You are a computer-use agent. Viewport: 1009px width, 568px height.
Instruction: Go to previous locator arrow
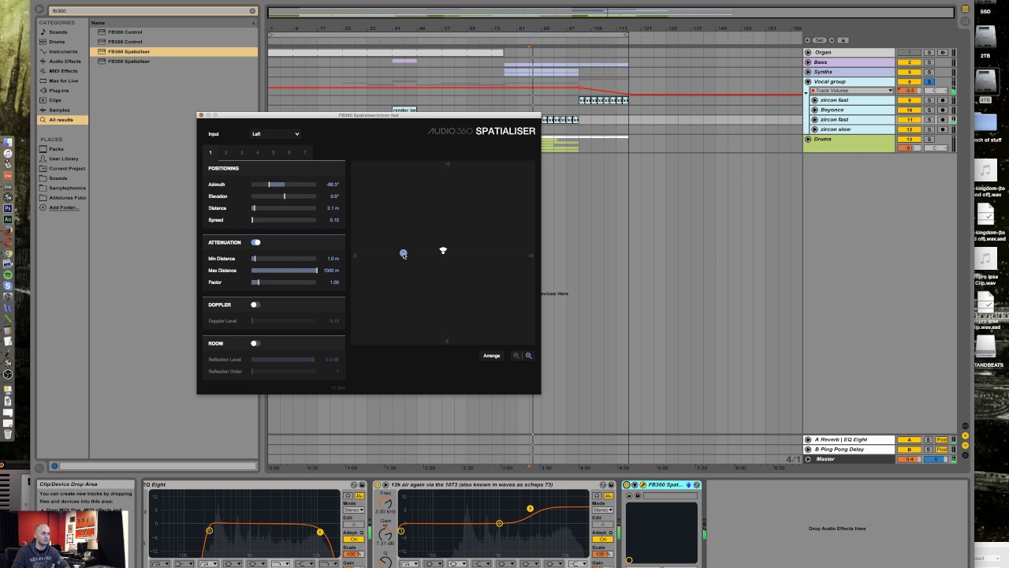tap(808, 40)
